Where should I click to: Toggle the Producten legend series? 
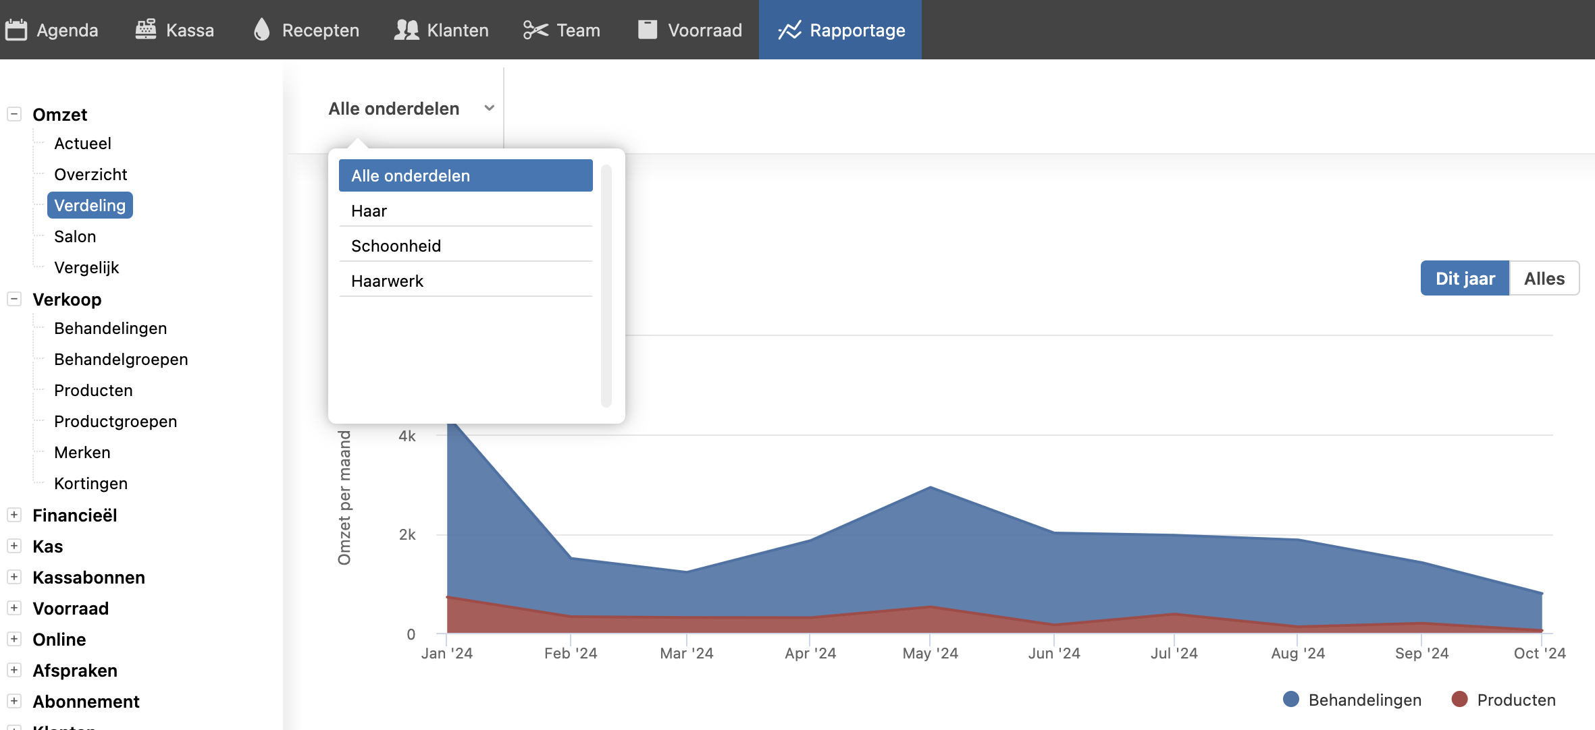tap(1515, 700)
